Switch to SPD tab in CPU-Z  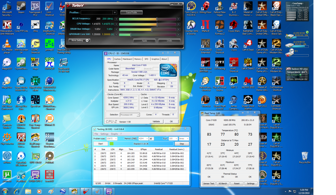pos(146,59)
